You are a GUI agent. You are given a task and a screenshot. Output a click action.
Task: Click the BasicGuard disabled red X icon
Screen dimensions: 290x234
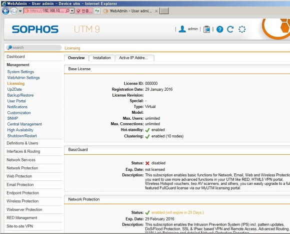click(x=147, y=163)
